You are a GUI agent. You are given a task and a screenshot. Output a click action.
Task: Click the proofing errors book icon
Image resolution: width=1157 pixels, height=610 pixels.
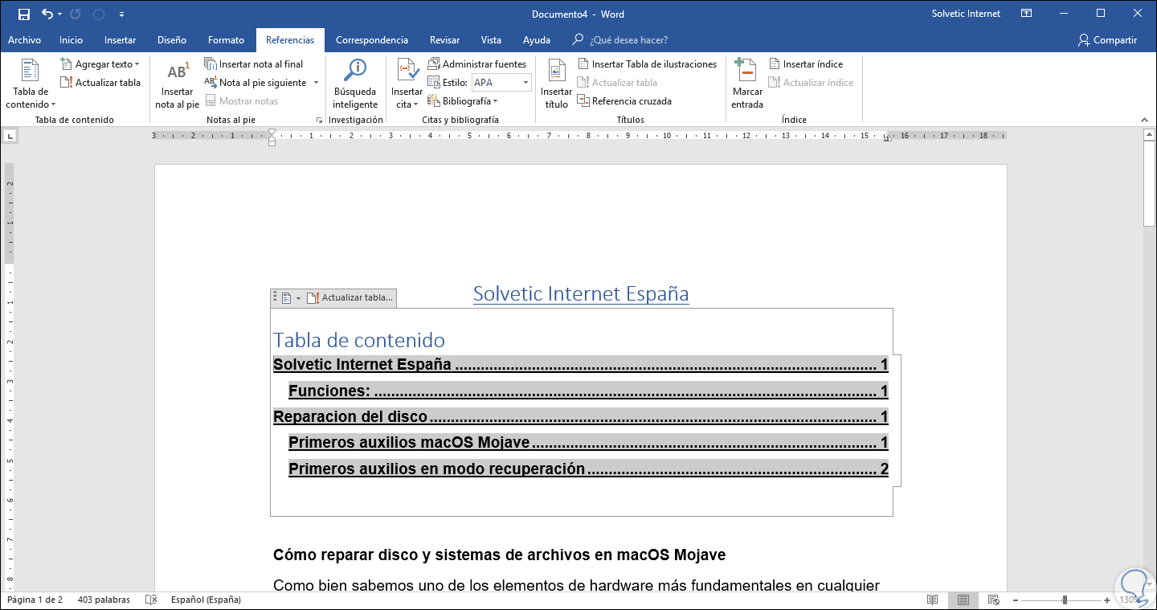151,600
